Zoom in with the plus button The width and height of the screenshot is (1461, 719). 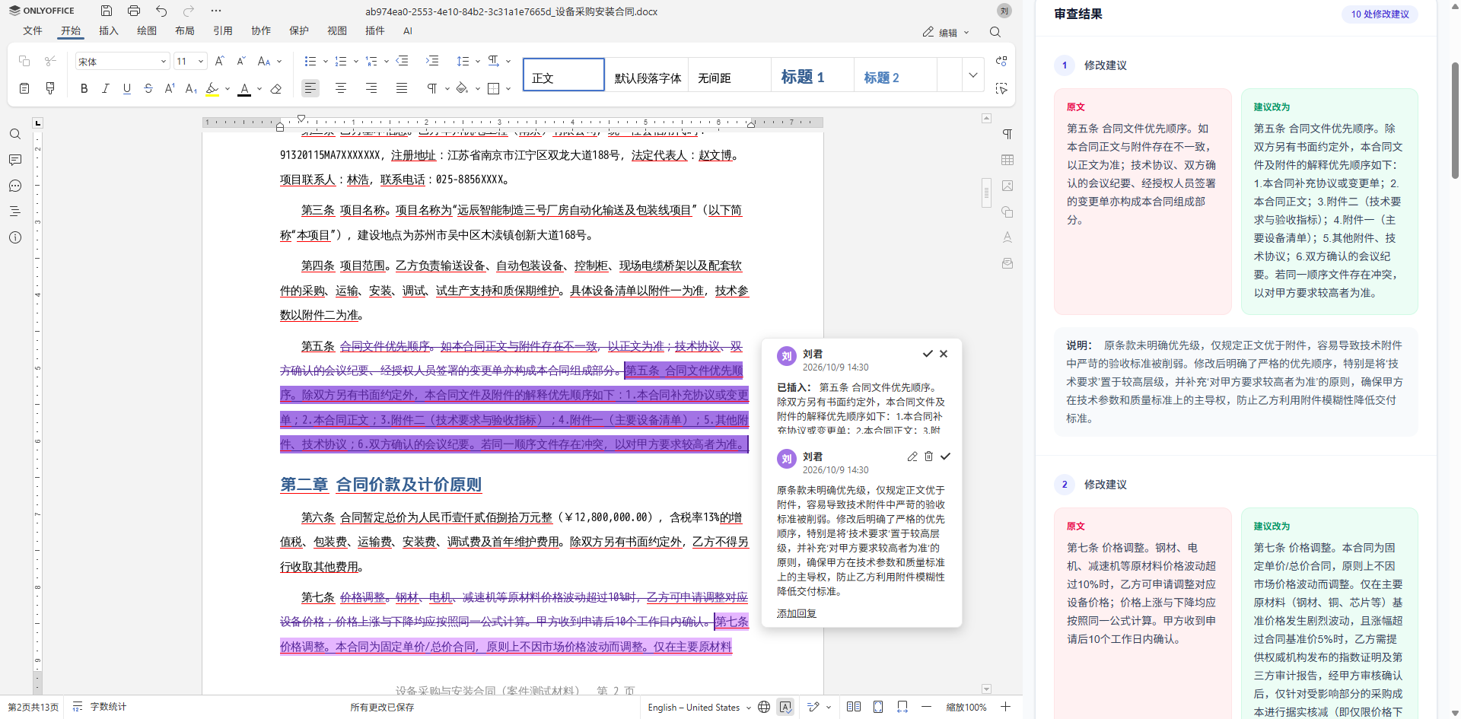[x=1005, y=708]
